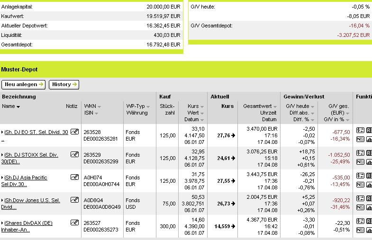
Task: Open news icon for iSh.Dow Jones U.S. Sel. Divid
Action: pos(360,207)
